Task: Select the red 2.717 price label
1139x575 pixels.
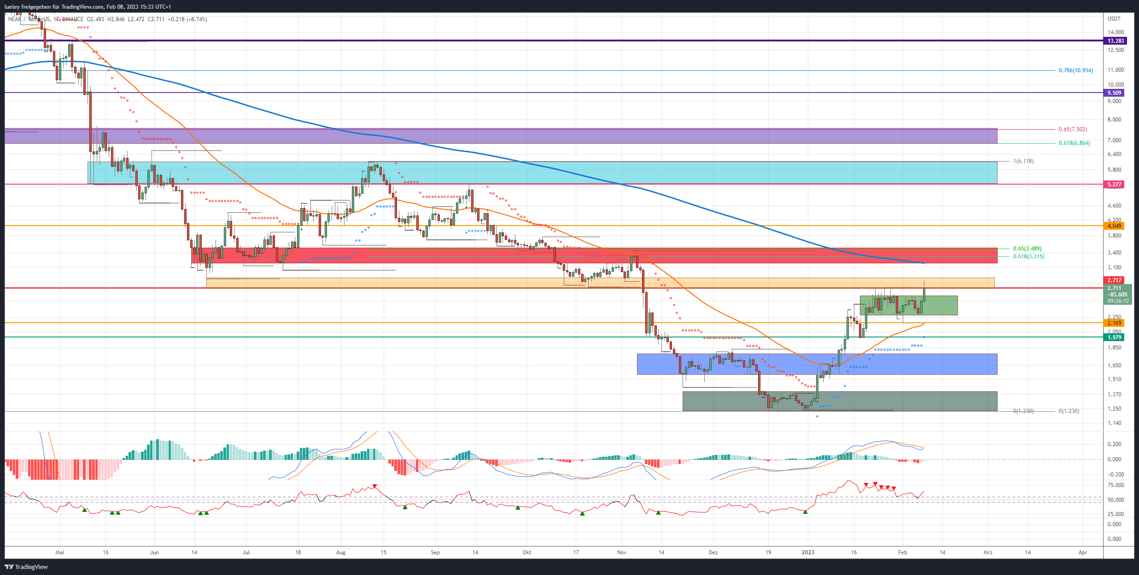Action: 1114,280
